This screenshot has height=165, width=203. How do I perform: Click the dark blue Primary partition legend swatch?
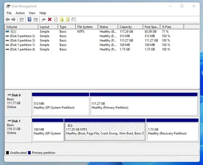tap(29, 153)
